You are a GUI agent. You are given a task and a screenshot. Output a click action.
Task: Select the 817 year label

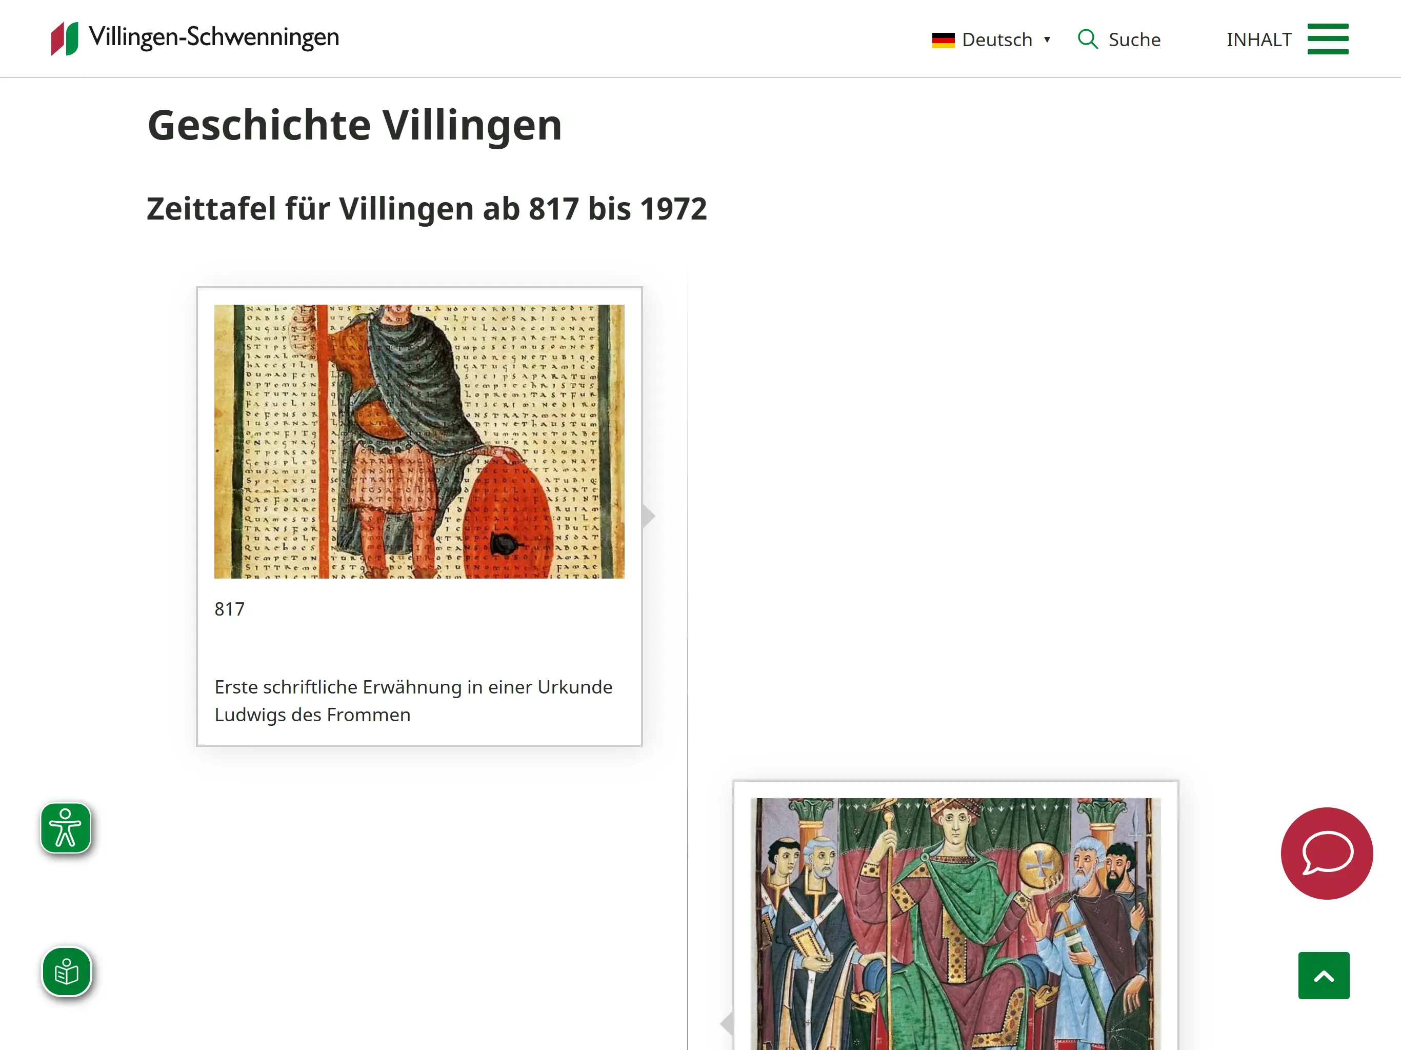[x=229, y=609]
